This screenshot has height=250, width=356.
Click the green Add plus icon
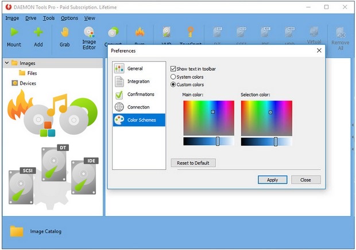coord(38,32)
